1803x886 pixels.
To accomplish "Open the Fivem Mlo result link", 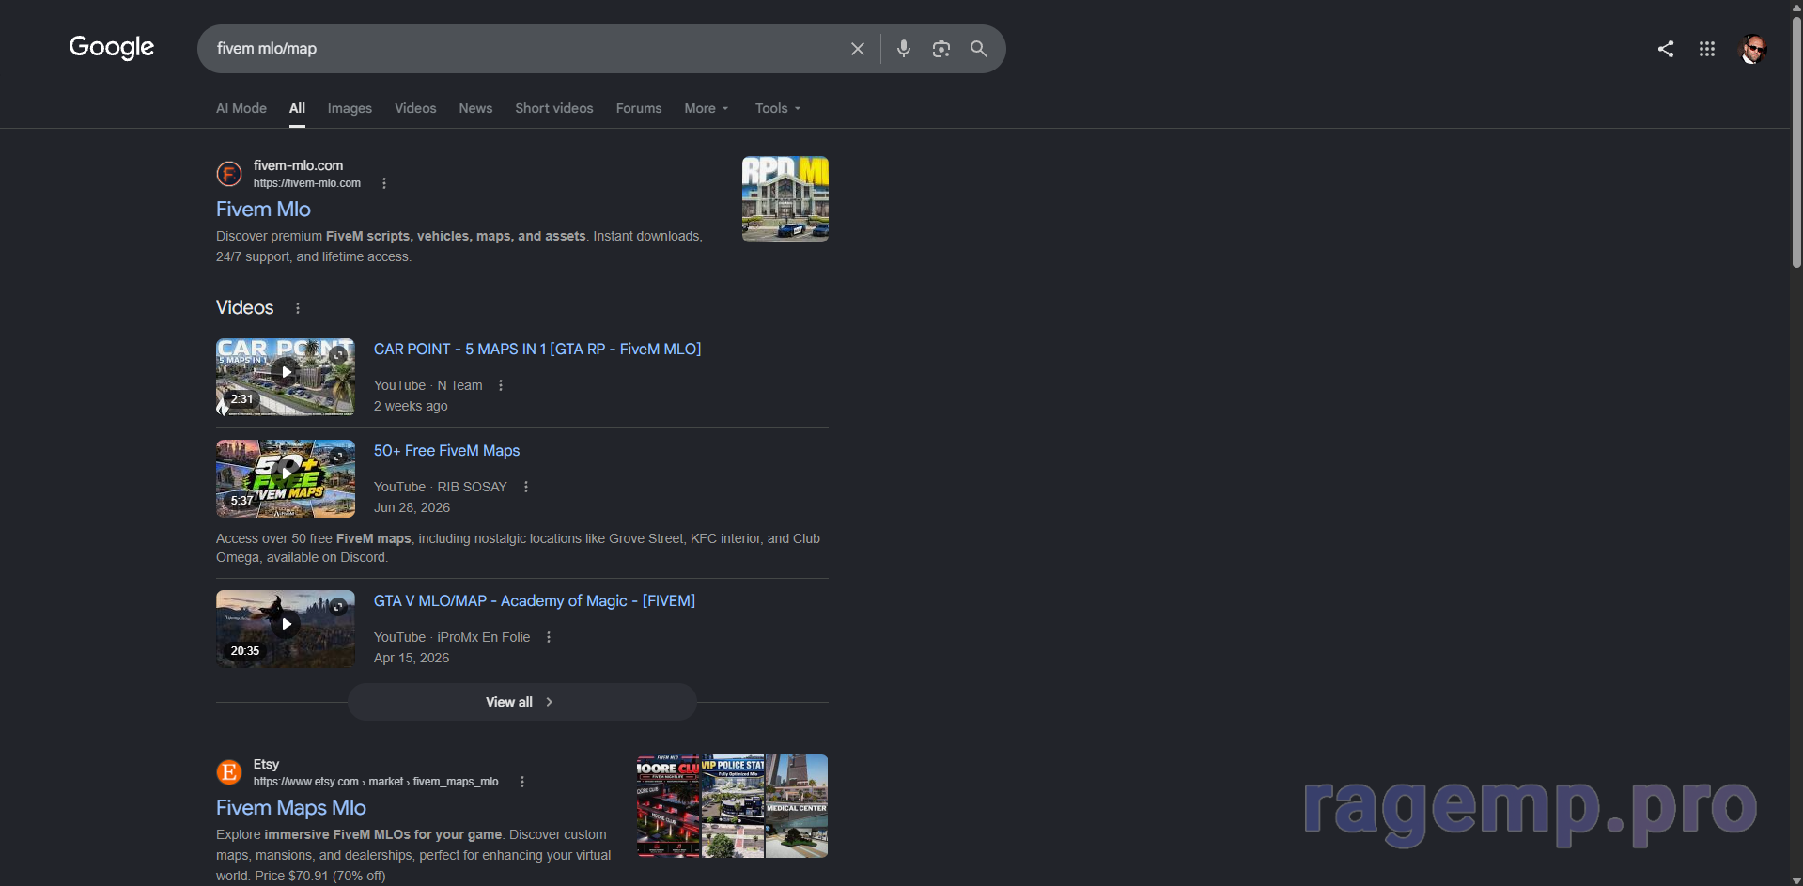I will click(263, 209).
